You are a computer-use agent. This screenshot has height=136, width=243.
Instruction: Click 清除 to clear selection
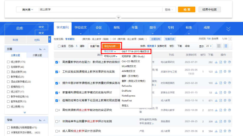coord(82,46)
